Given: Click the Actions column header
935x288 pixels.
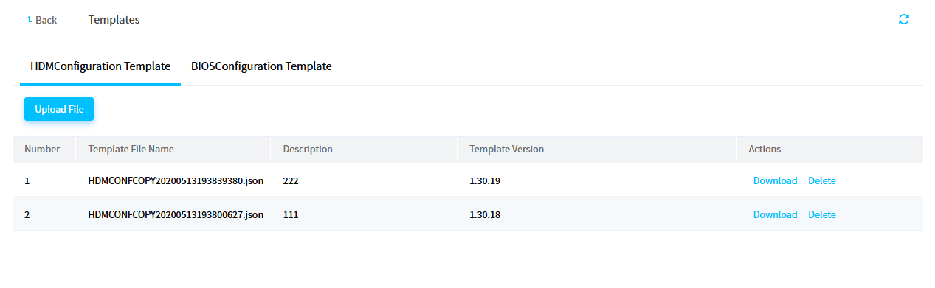Looking at the screenshot, I should [x=765, y=149].
